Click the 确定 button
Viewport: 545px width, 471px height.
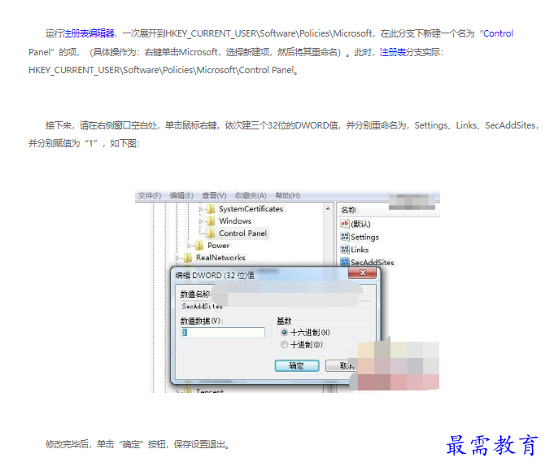point(297,366)
